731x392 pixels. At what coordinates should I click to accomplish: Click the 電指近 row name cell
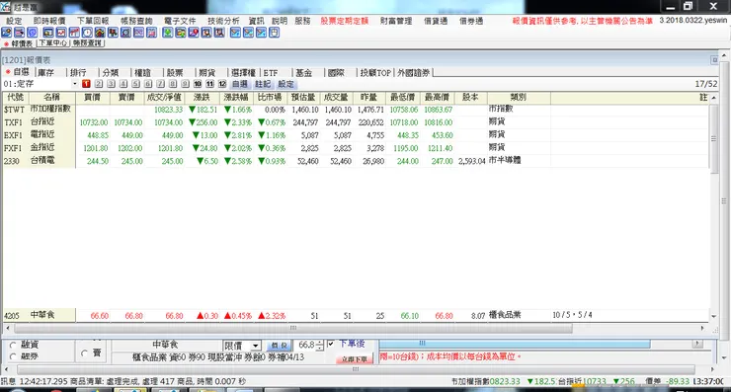[51, 134]
